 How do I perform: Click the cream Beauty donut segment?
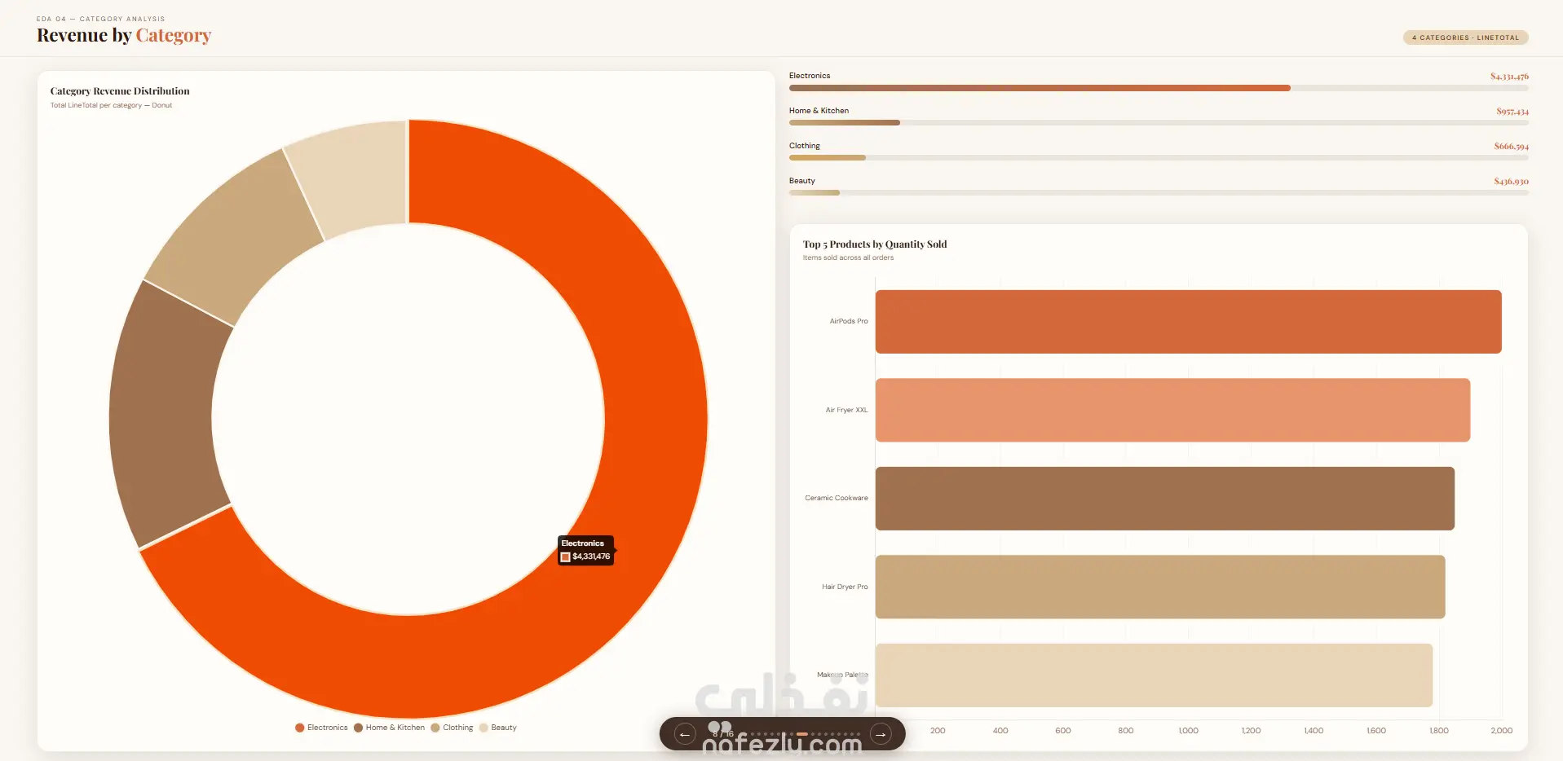pos(355,175)
